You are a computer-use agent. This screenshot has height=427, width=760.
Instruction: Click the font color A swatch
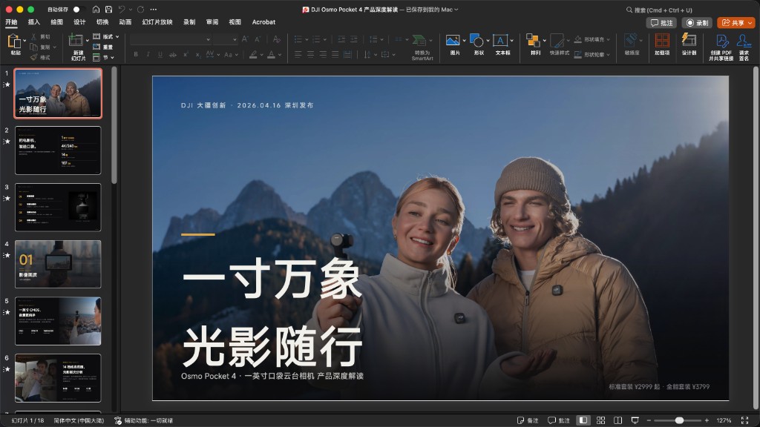[x=272, y=55]
